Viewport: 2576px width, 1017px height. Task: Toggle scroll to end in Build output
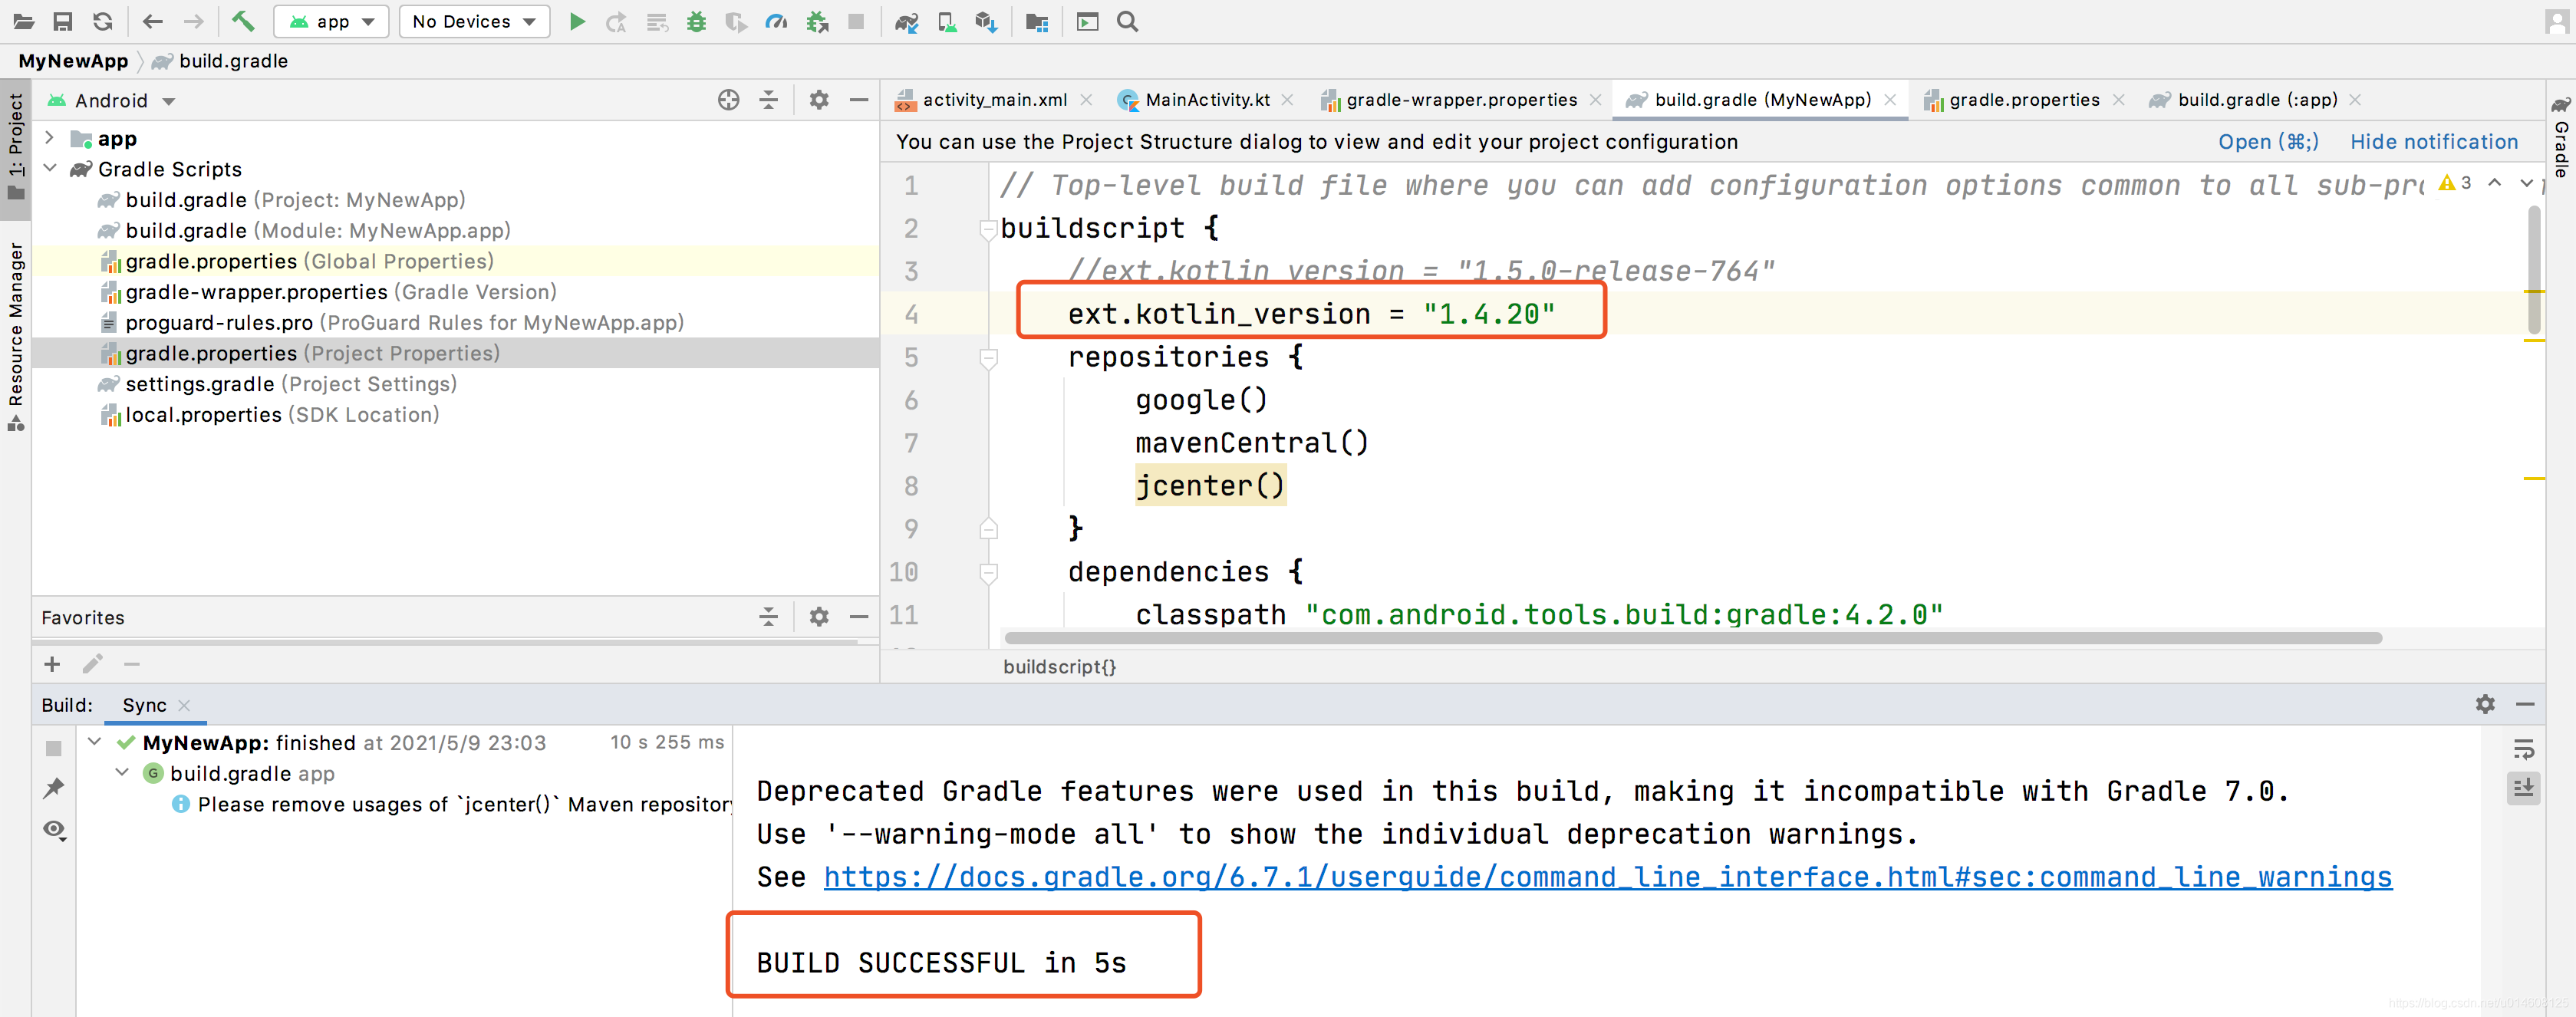click(2524, 788)
